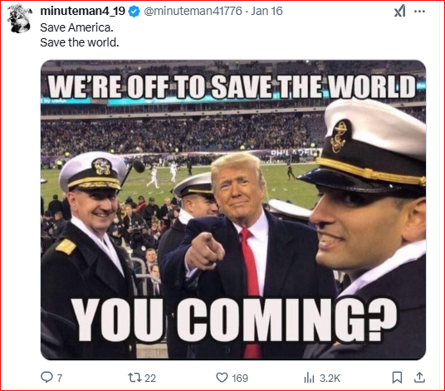The image size is (445, 391).
Task: Open the Jan 16 timestamp permalink
Action: (x=267, y=12)
